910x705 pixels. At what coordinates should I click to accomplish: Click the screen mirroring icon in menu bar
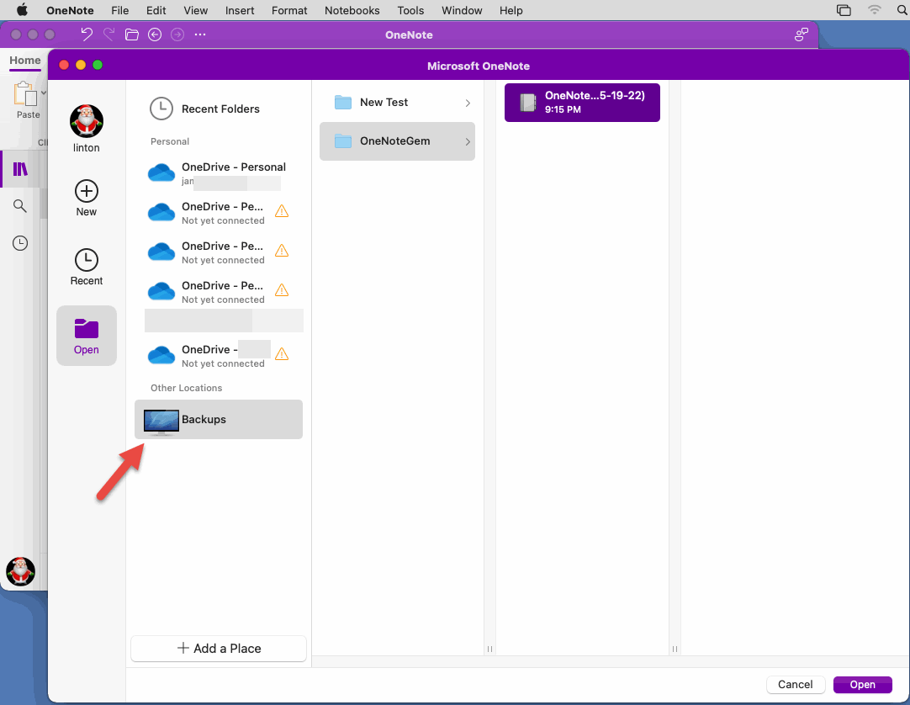coord(844,10)
